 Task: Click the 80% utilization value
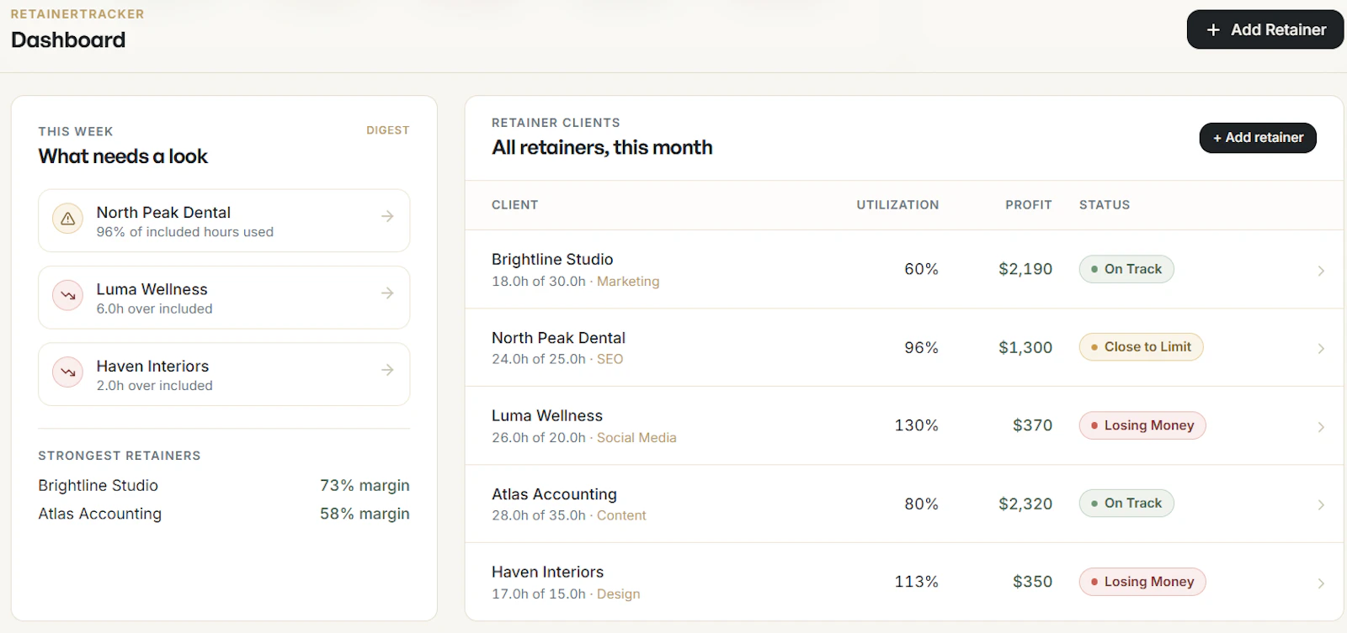point(921,504)
